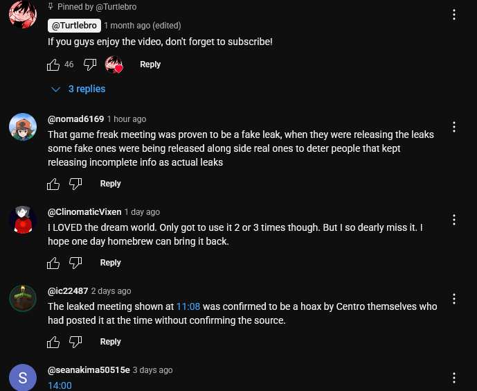Dislike @nomad6169's comment
Image resolution: width=477 pixels, height=391 pixels.
[75, 184]
